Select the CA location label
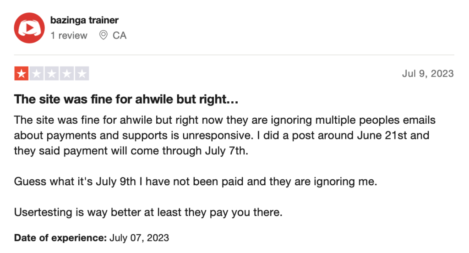The width and height of the screenshot is (469, 253). tap(120, 35)
